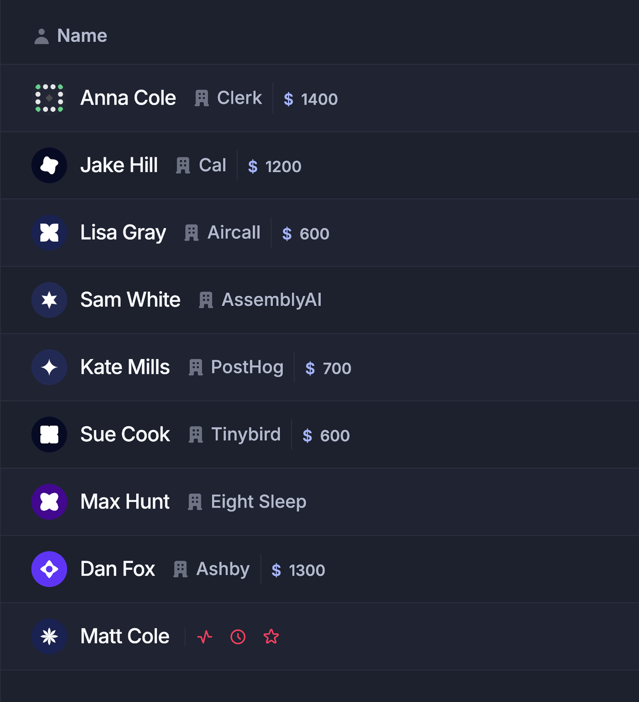
Task: Select the Sue Cook record name
Action: [x=125, y=434]
